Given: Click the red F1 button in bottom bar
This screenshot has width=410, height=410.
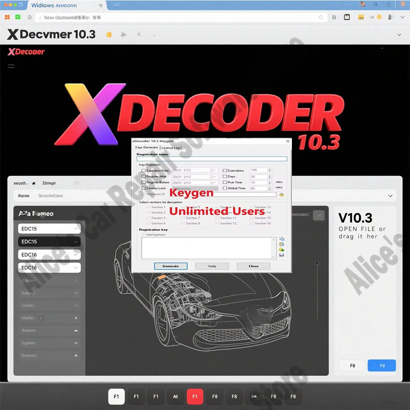Looking at the screenshot, I should (x=195, y=396).
